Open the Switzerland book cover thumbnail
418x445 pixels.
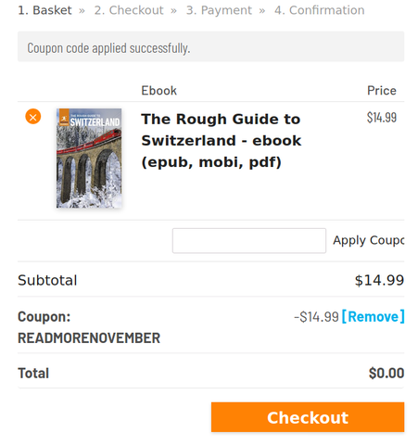pos(89,158)
